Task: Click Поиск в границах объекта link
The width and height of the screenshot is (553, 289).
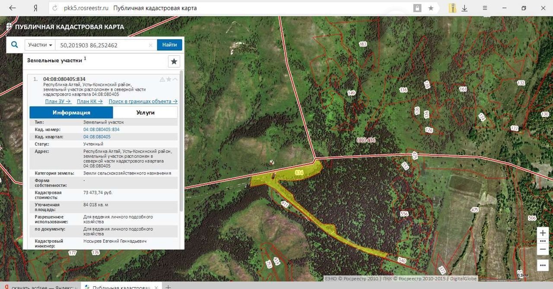Action: click(143, 102)
